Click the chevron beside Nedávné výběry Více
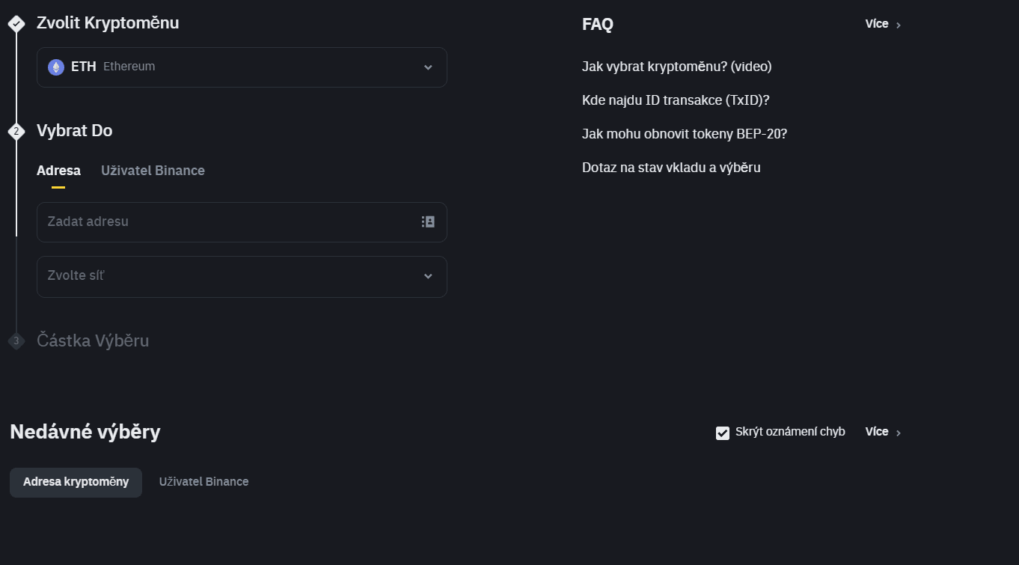This screenshot has height=565, width=1019. tap(899, 432)
